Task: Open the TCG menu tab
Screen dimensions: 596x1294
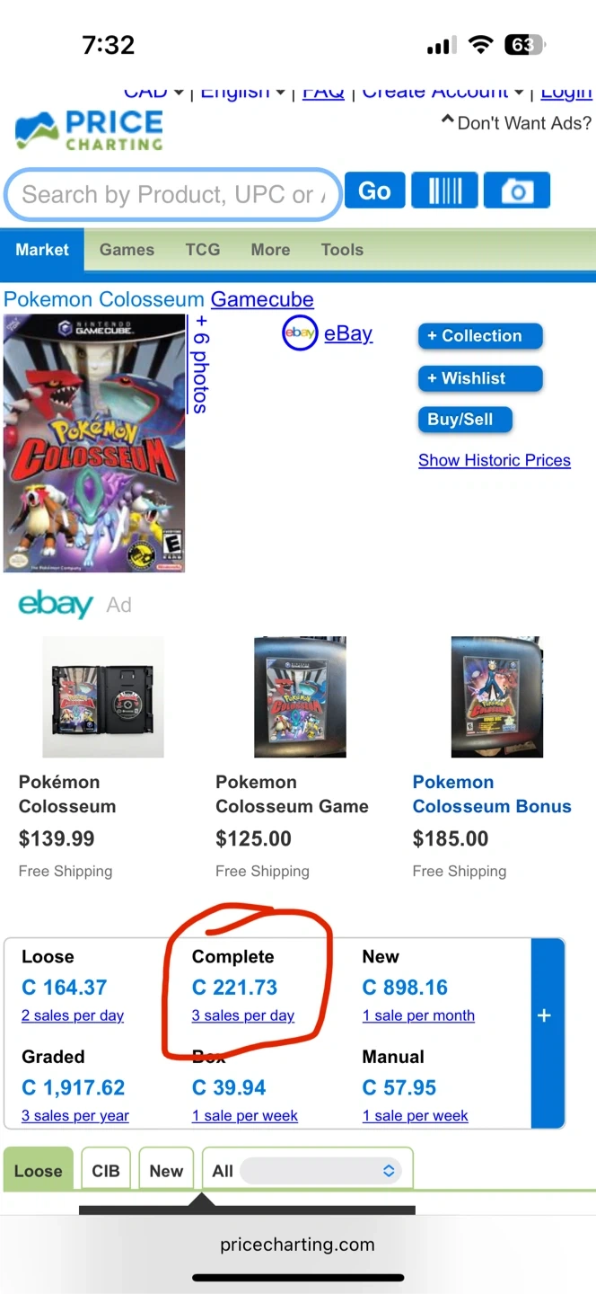Action: tap(203, 250)
